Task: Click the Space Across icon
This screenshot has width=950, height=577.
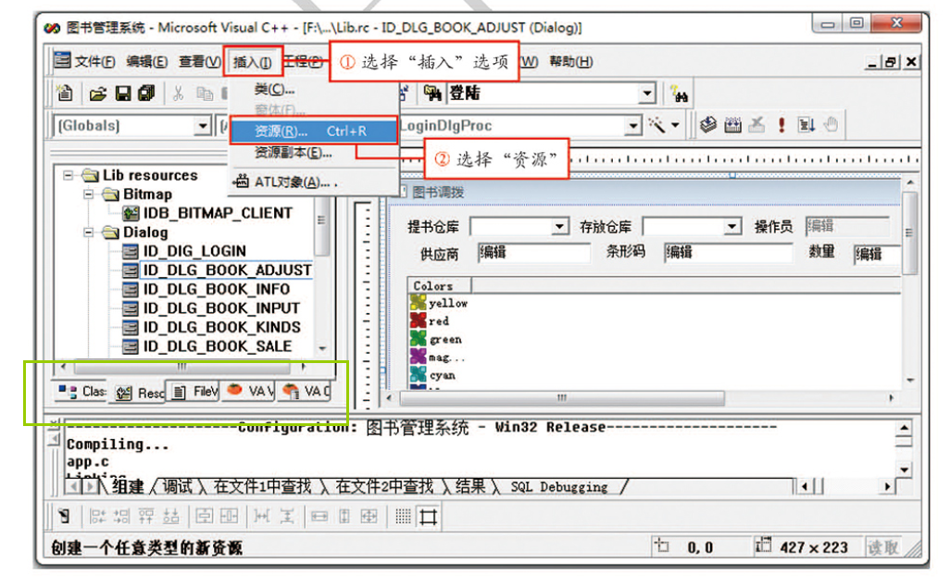Action: [262, 517]
